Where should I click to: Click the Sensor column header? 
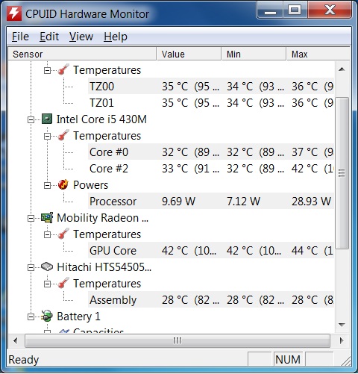82,54
